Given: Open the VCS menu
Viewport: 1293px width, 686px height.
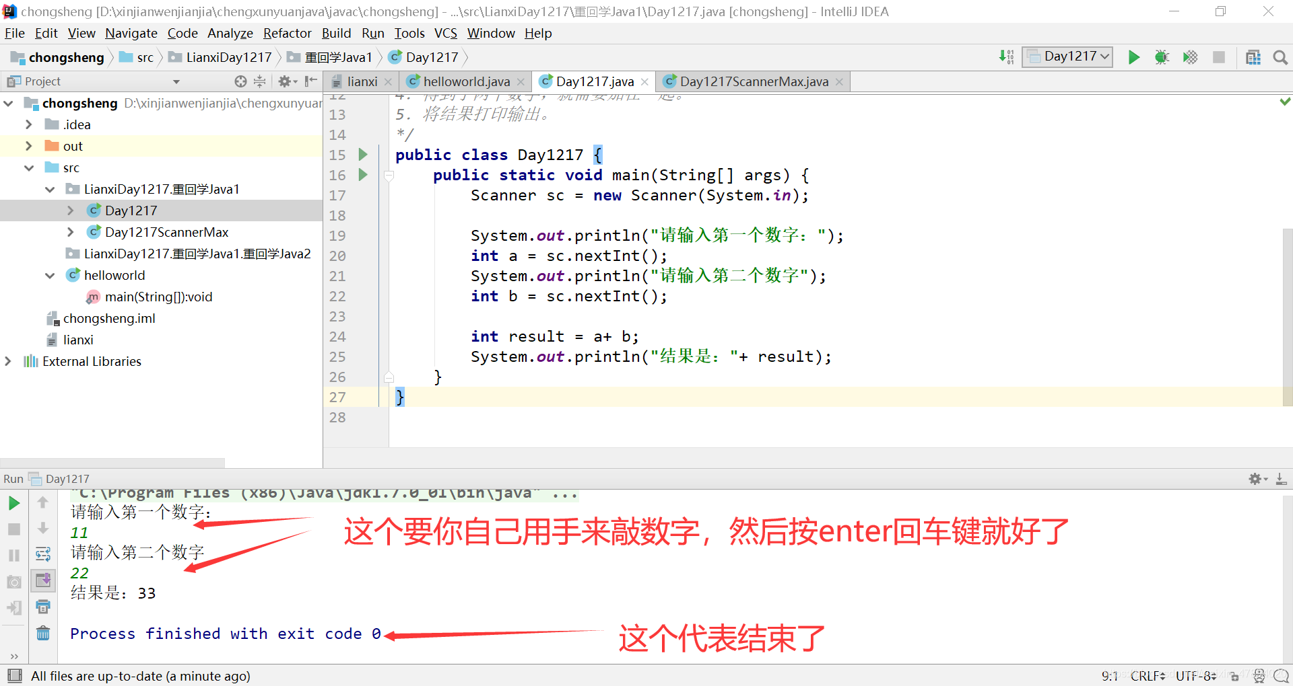Looking at the screenshot, I should pos(446,33).
